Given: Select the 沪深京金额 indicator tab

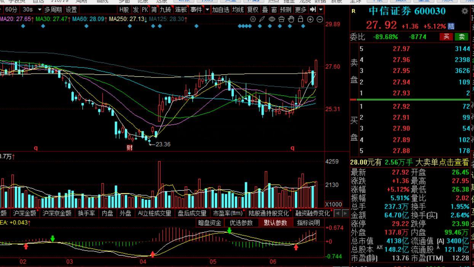Looking at the screenshot, I should (57, 213).
